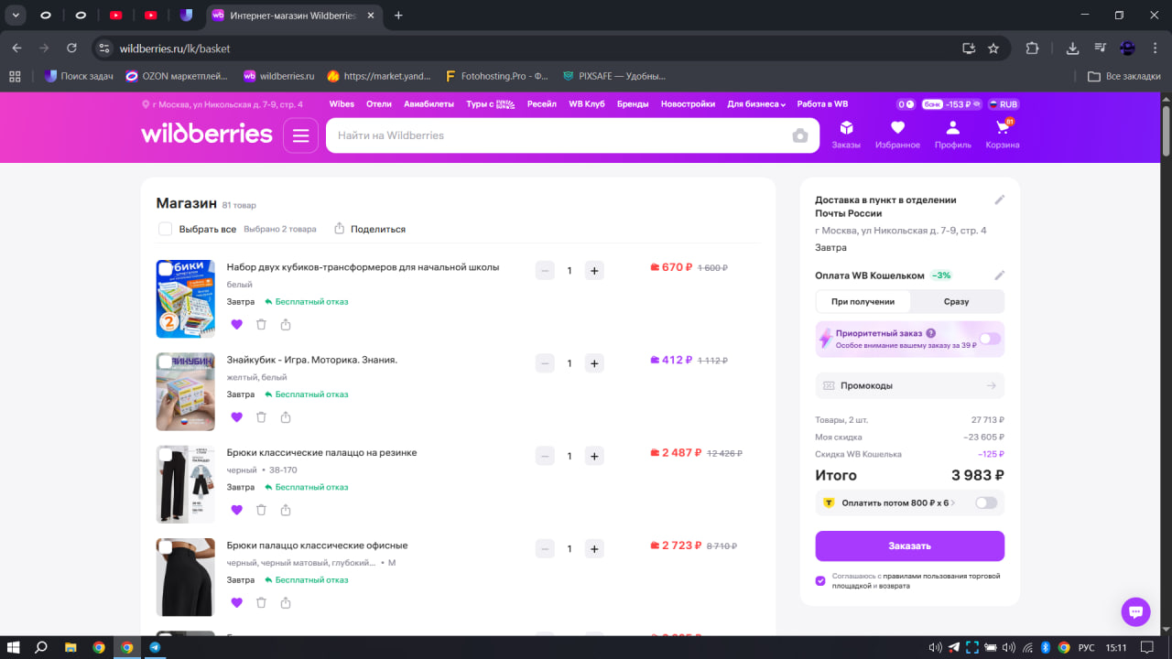1172x659 pixels.
Task: Select the Набор двух кубиков item checkbox
Action: click(165, 269)
